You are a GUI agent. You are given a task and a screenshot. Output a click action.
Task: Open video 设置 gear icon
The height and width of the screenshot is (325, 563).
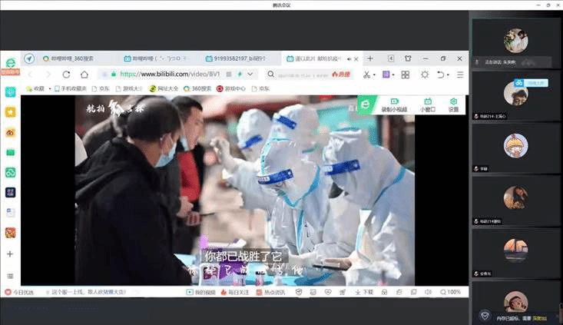click(453, 101)
